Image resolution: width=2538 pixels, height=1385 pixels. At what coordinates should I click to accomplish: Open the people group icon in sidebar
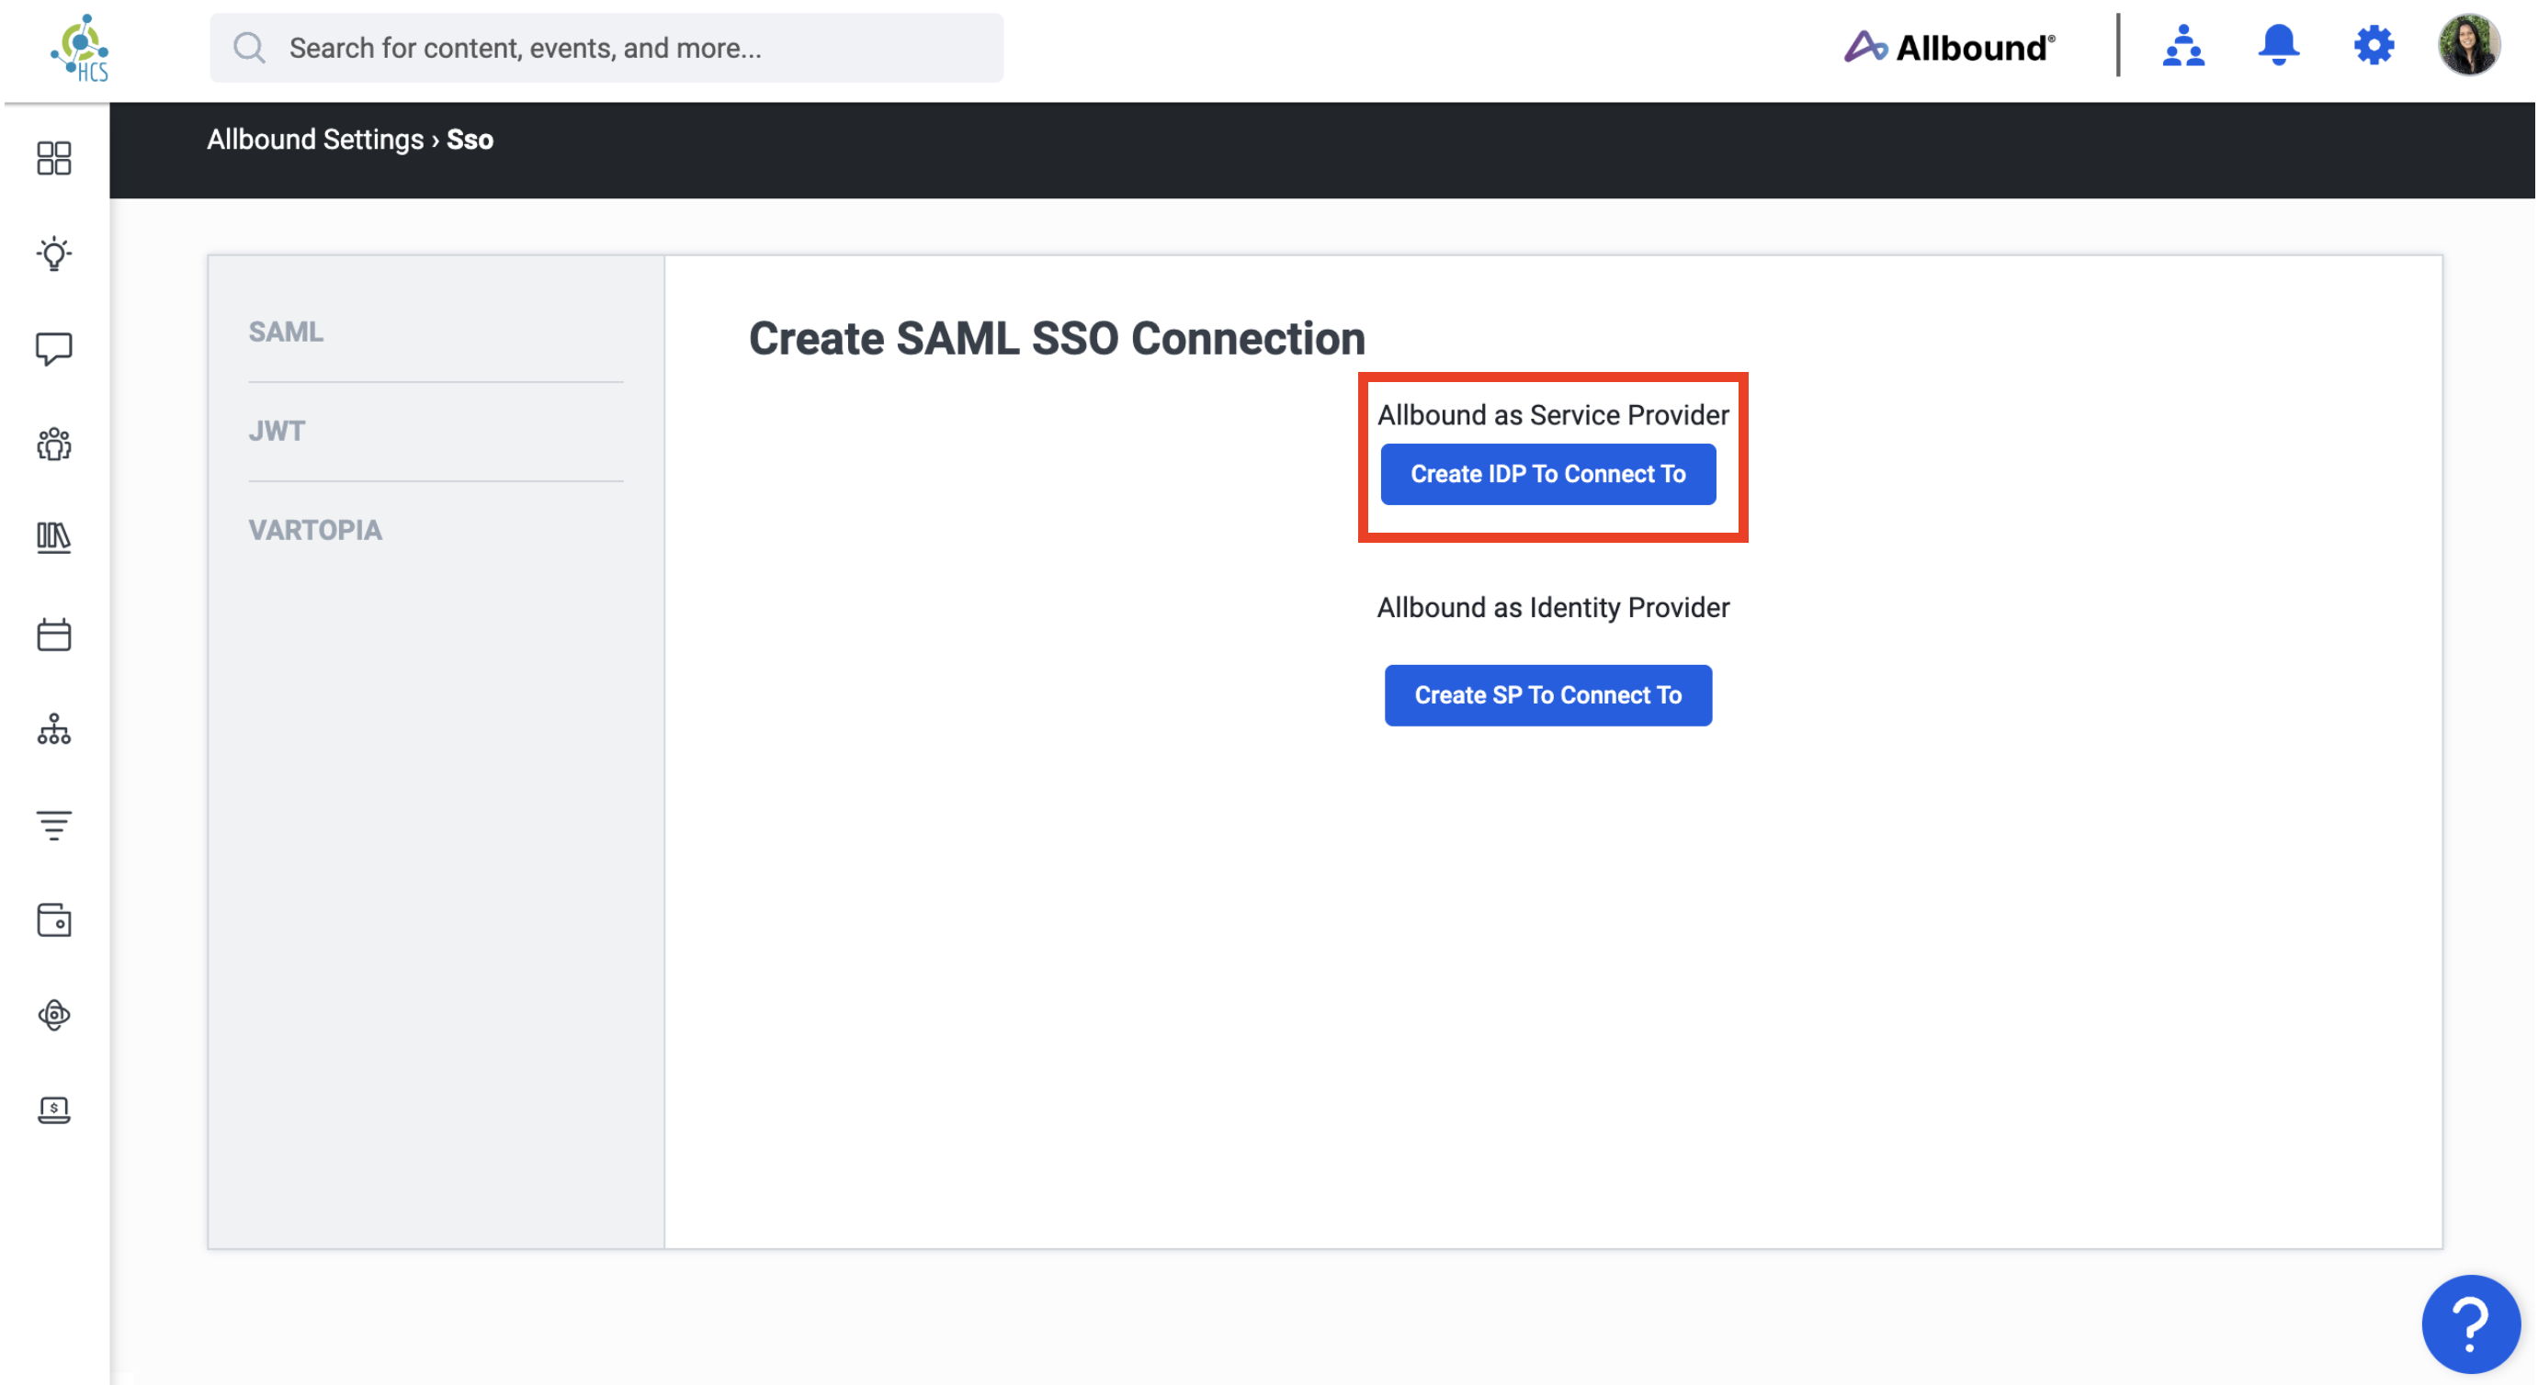54,445
